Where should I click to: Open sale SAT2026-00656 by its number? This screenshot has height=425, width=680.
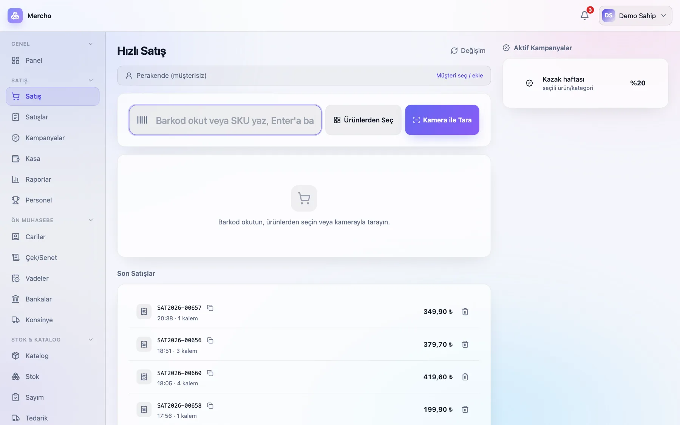(179, 340)
